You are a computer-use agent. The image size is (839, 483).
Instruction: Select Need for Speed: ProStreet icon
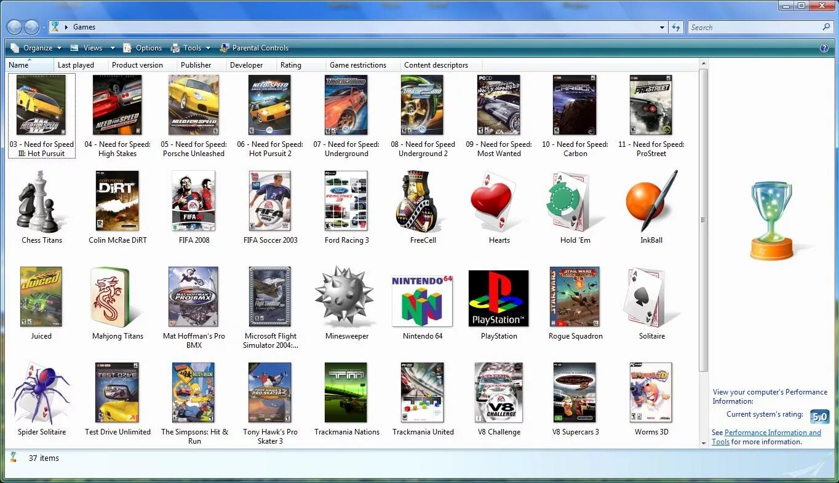[x=651, y=105]
